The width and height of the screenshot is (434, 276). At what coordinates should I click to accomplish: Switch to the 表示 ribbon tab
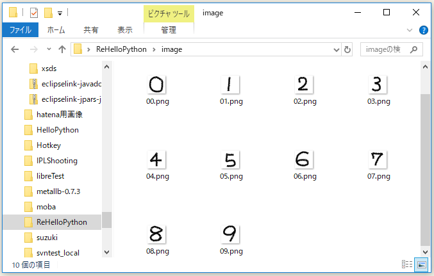[125, 29]
